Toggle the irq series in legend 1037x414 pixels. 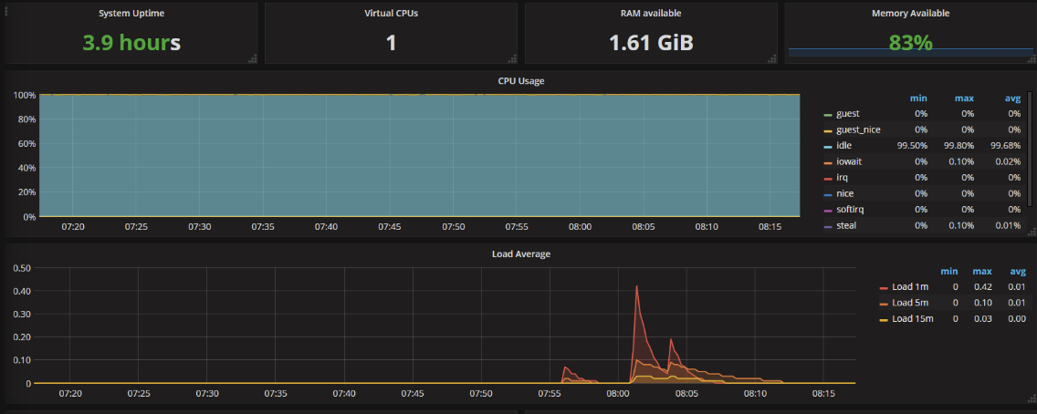tap(842, 178)
